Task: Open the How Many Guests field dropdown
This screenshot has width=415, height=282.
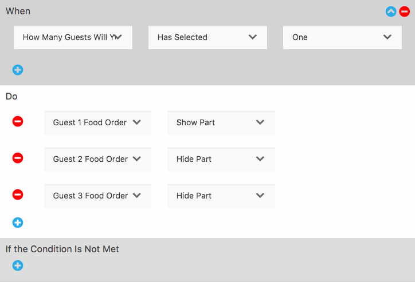Action: 73,37
